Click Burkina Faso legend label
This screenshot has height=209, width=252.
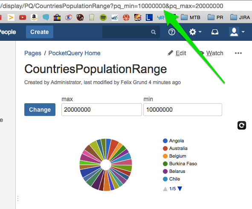pyautogui.click(x=183, y=164)
